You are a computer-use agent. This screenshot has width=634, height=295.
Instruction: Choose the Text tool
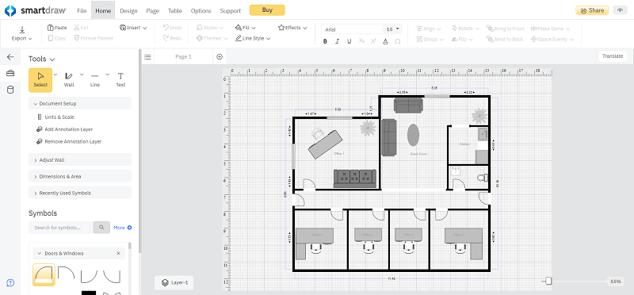point(120,80)
